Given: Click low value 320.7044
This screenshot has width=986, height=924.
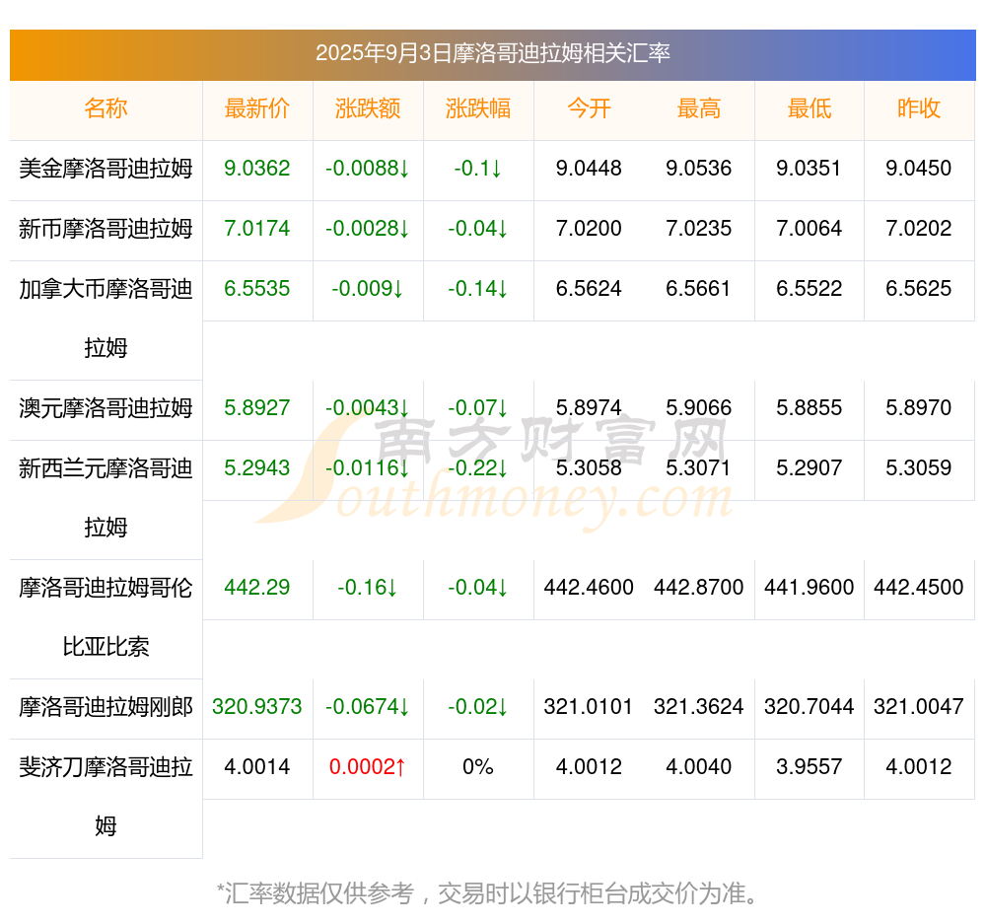Looking at the screenshot, I should pyautogui.click(x=809, y=707).
